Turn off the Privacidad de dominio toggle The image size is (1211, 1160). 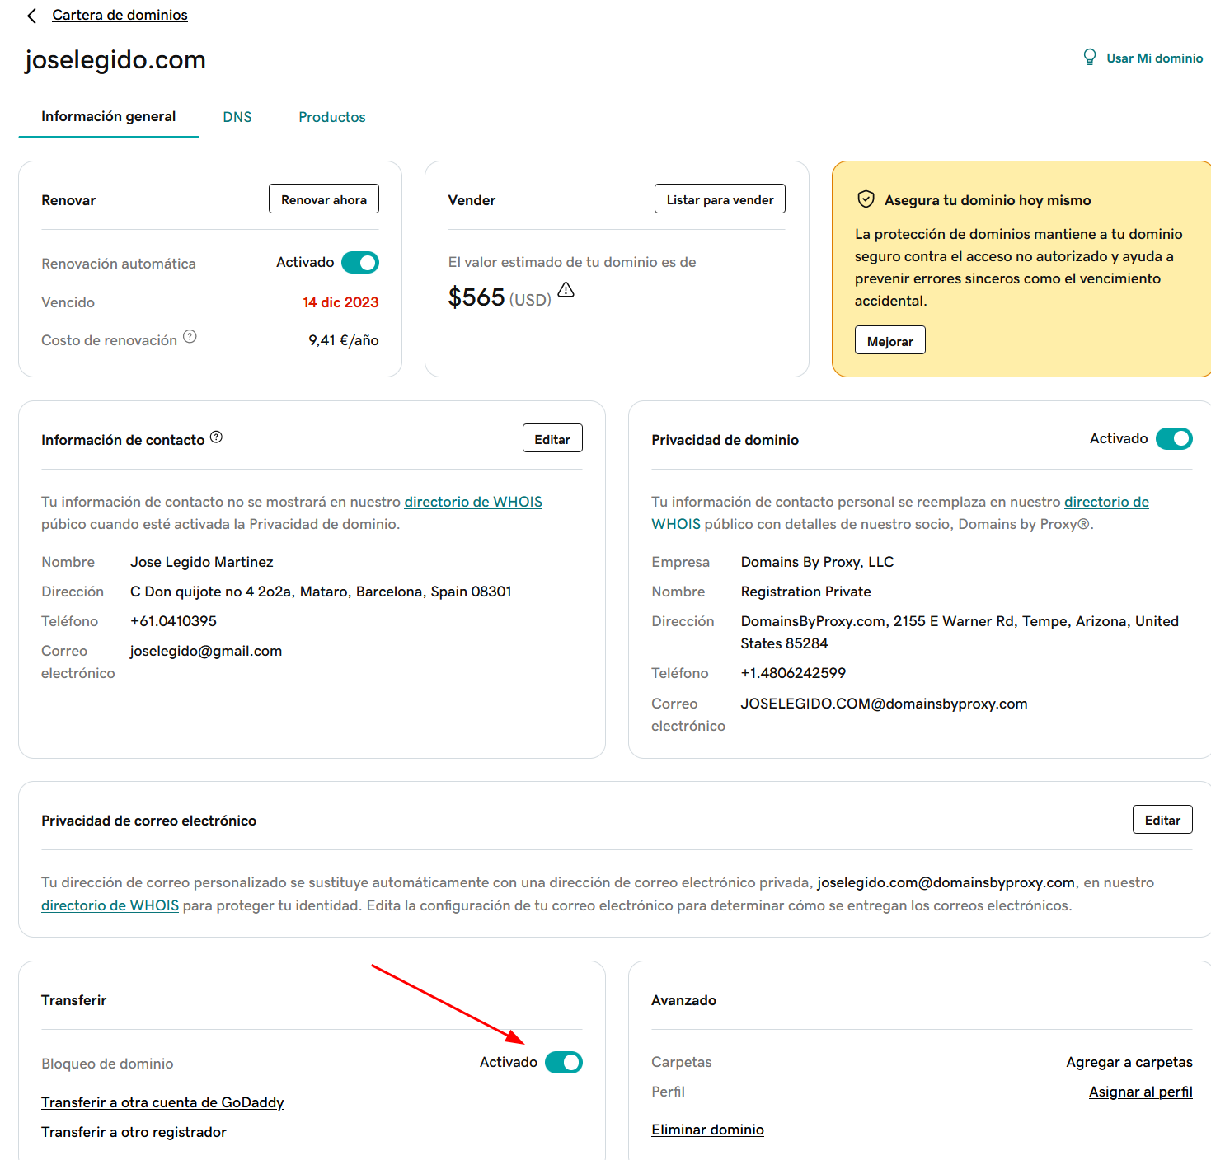tap(1174, 439)
